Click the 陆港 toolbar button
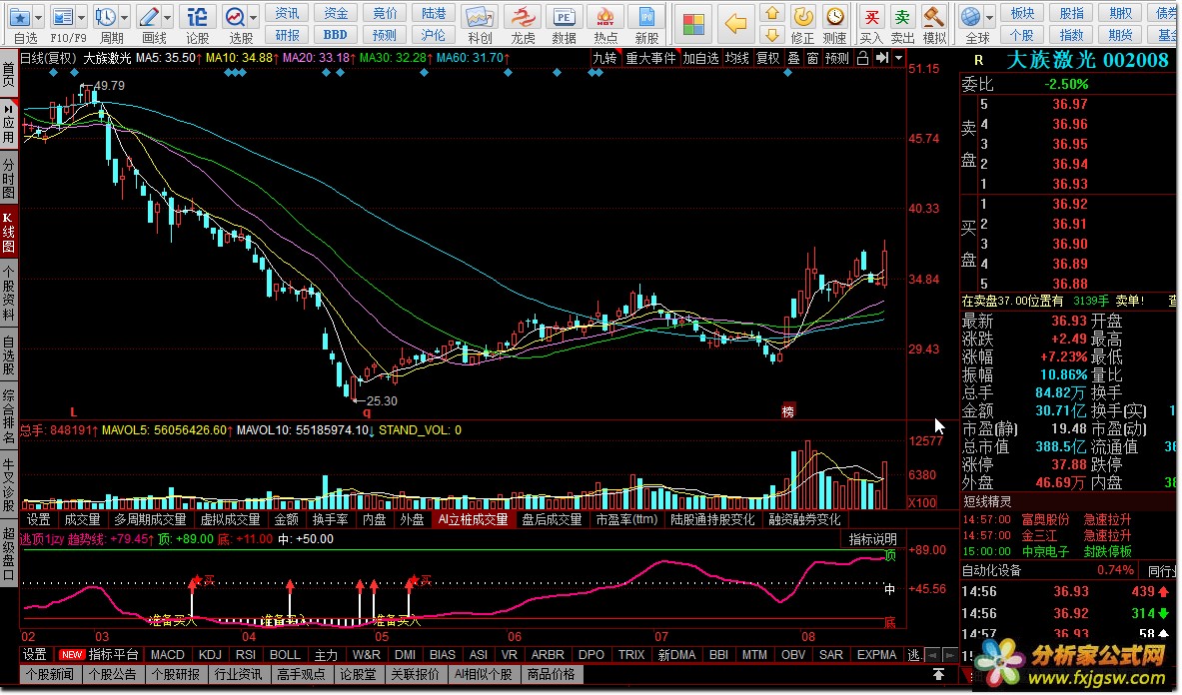The image size is (1182, 695). tap(434, 13)
